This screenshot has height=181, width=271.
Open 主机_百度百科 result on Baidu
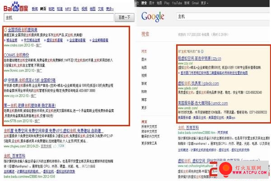tap(14, 156)
